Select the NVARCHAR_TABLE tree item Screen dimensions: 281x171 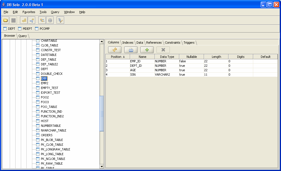click(x=54, y=130)
